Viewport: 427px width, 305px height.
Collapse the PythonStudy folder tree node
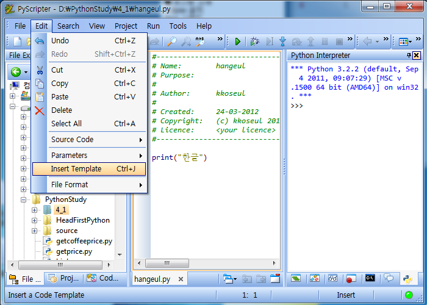click(23, 199)
